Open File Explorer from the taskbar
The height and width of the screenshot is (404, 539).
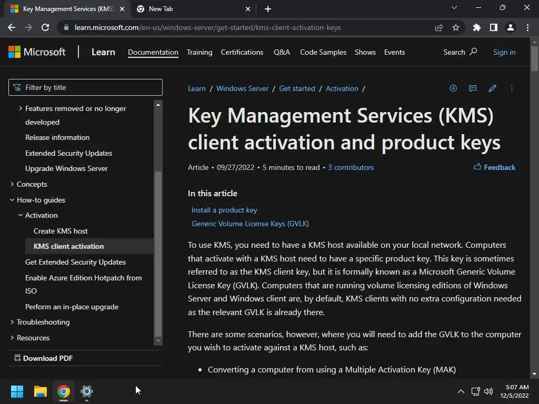tap(41, 391)
